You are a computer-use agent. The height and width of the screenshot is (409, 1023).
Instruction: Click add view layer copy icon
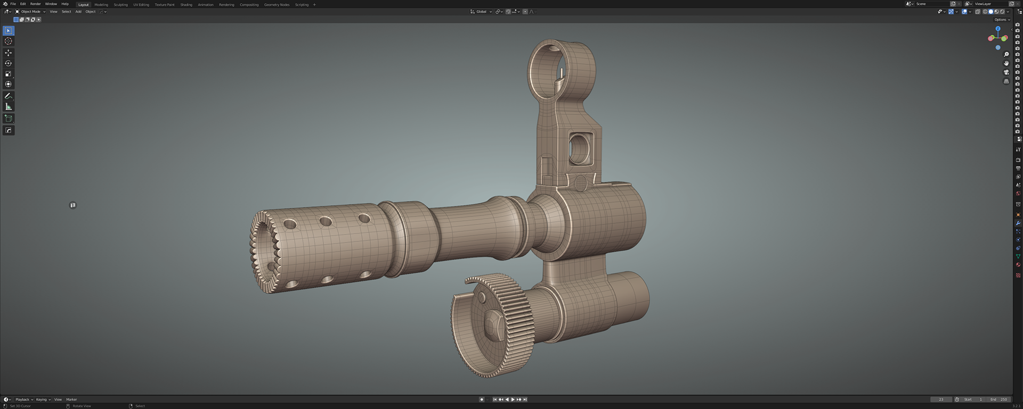tap(1011, 4)
